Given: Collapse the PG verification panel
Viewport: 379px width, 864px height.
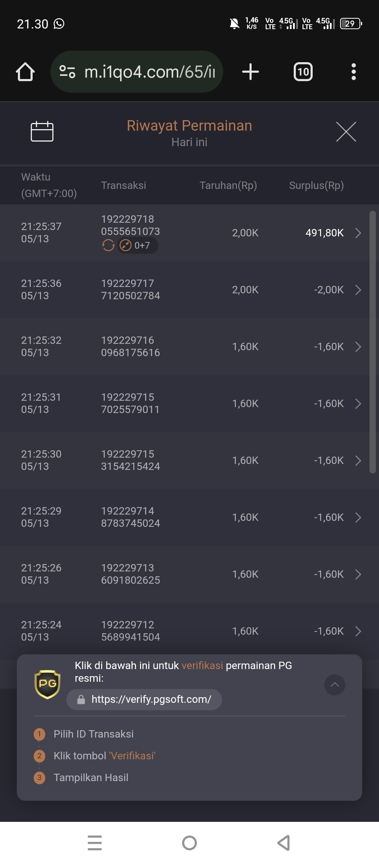Looking at the screenshot, I should [334, 685].
